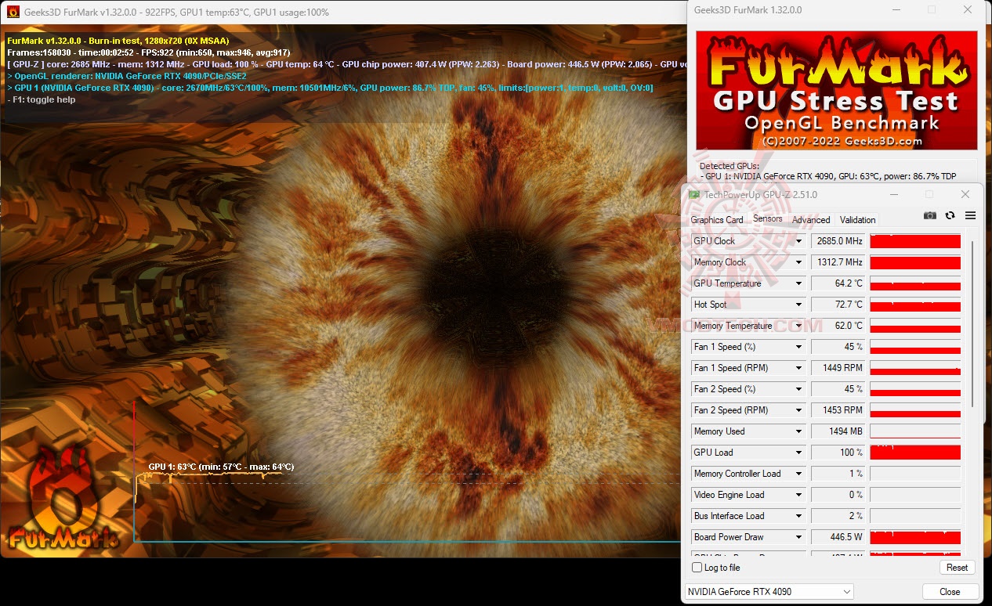The width and height of the screenshot is (992, 606).
Task: Click the GPU-Z sensors vertical scrollbar
Action: 972,324
